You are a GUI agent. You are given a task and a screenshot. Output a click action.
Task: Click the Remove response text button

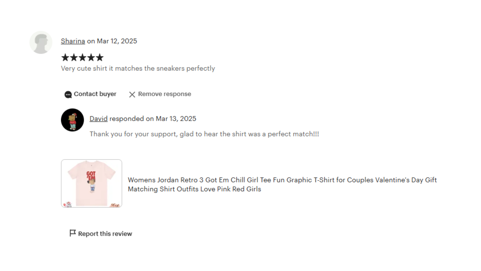coord(165,94)
